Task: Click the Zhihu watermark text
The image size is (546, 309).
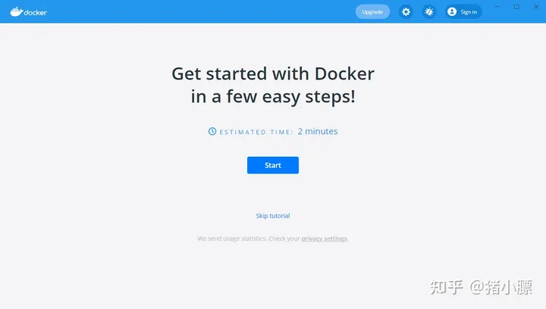Action: pyautogui.click(x=482, y=288)
